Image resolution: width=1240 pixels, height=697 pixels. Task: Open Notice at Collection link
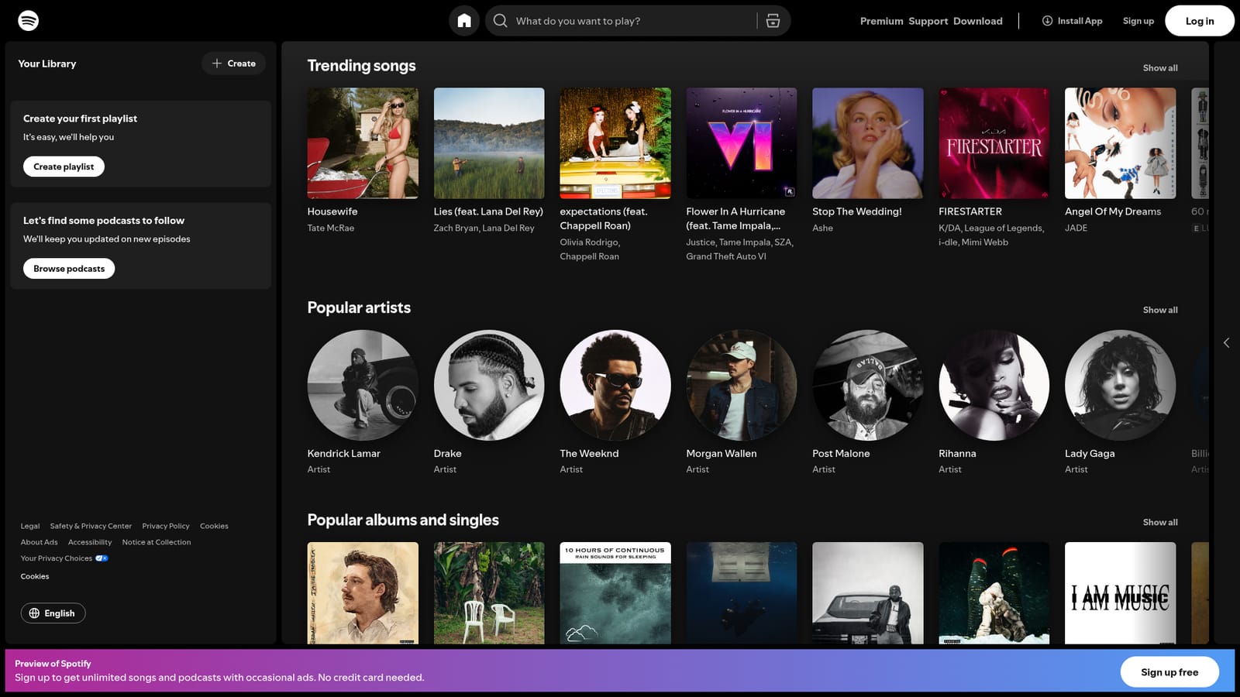point(157,543)
